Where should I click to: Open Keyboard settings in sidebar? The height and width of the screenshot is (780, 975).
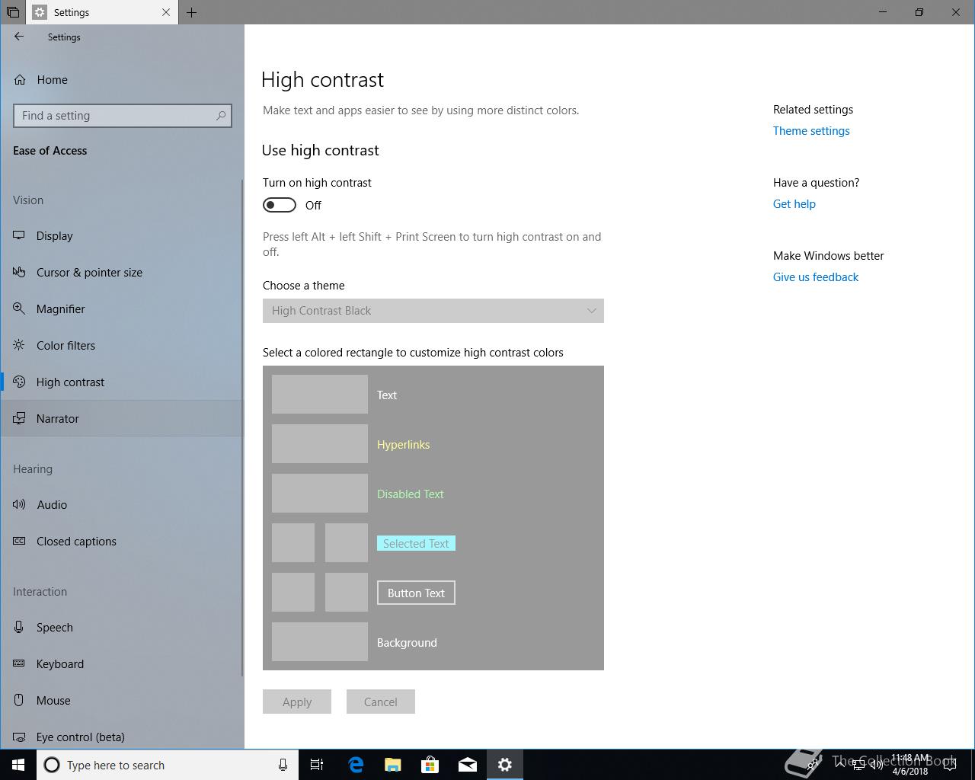(122, 663)
